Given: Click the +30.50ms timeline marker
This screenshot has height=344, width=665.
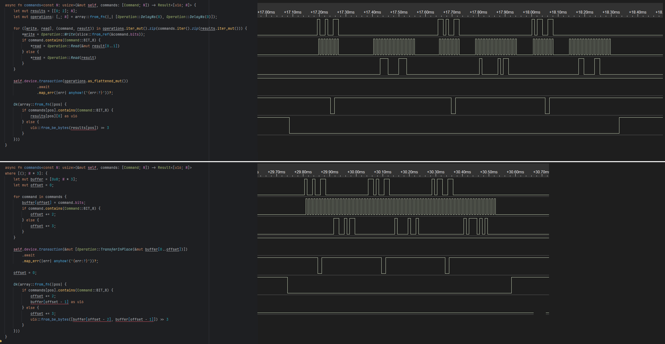Looking at the screenshot, I should [x=489, y=172].
